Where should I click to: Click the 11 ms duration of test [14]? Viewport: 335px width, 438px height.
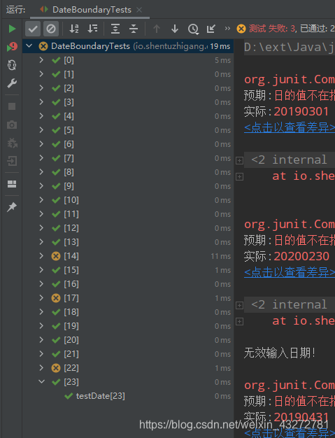221,256
